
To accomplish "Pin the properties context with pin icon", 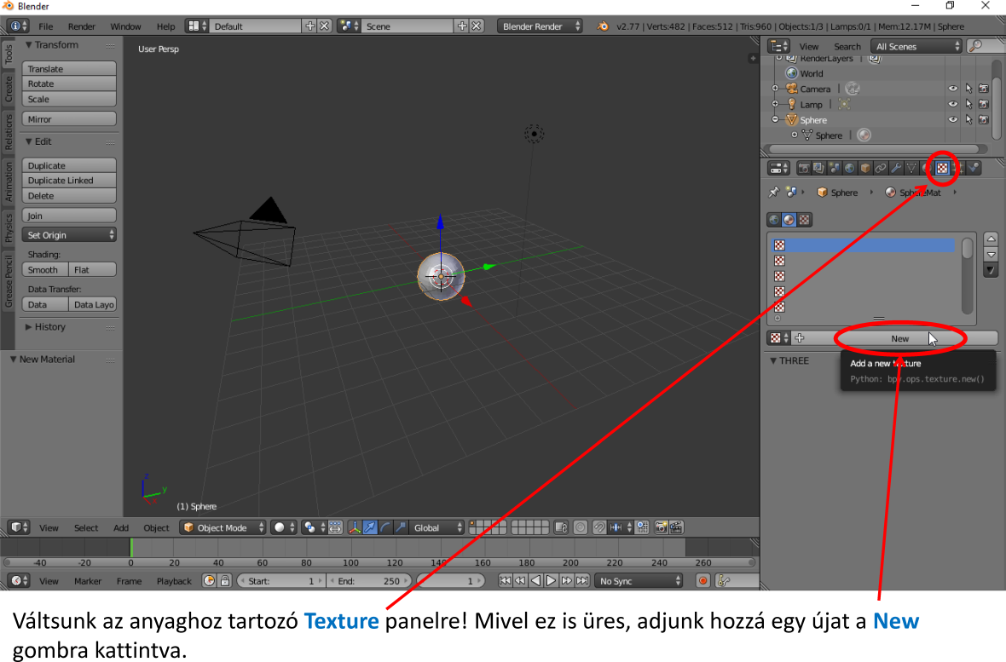I will pos(774,193).
